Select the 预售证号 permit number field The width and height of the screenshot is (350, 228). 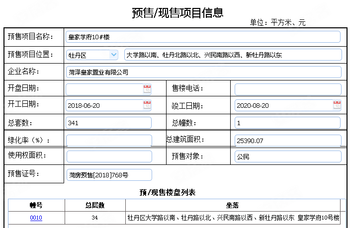(109, 175)
